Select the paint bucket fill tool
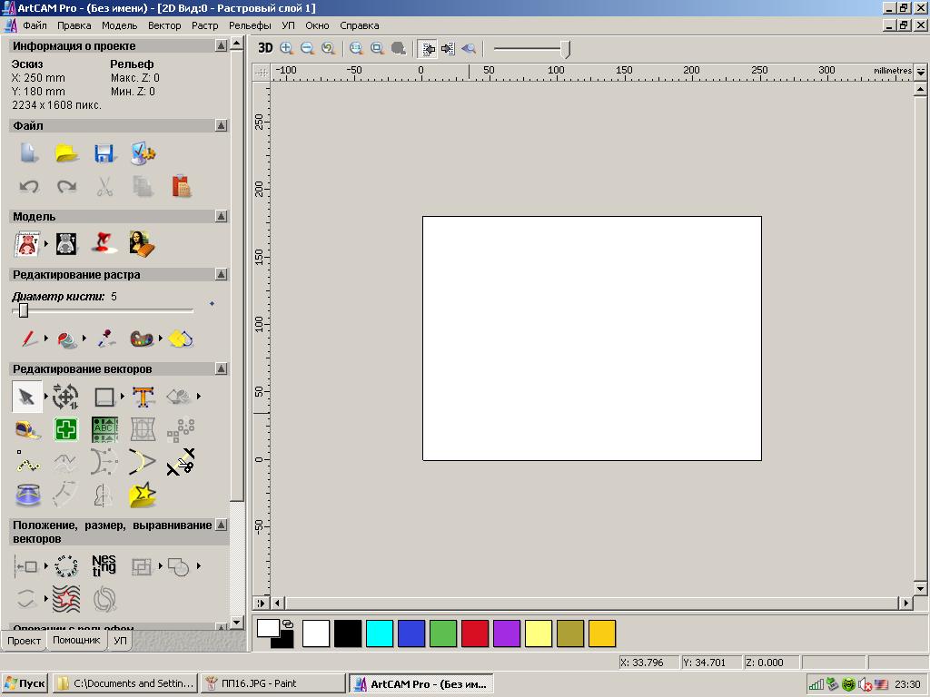930x697 pixels. 67,339
